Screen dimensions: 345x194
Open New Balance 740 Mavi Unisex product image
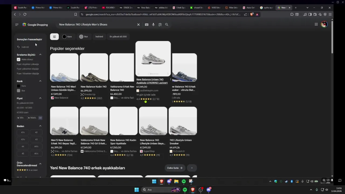tap(64, 67)
